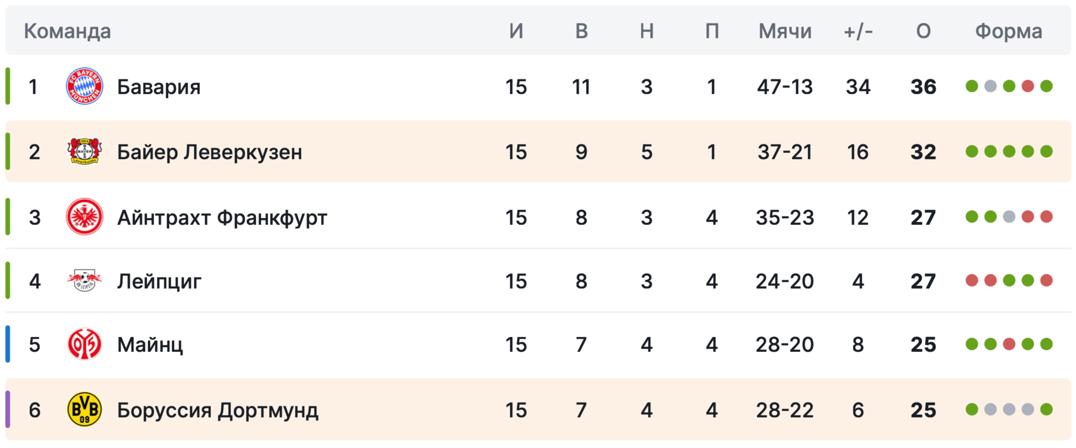Viewport: 1076px width, 448px height.
Task: Open the Бавария team link
Action: tap(158, 87)
